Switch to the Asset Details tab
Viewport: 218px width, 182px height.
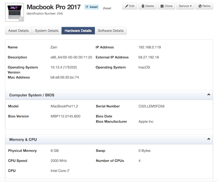tap(19, 31)
